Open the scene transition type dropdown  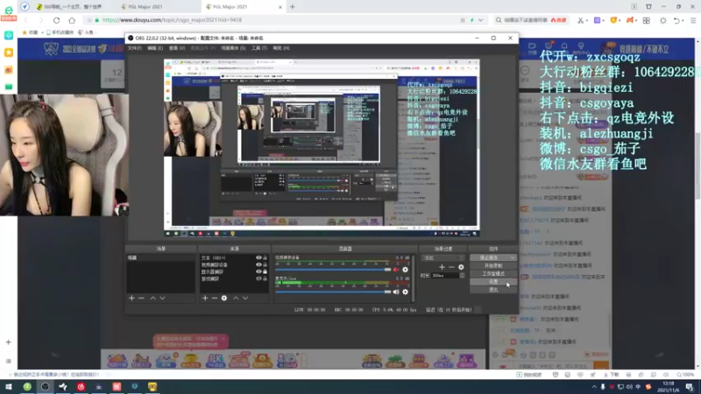coord(443,257)
